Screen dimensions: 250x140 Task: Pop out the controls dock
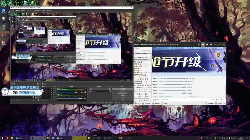(132, 86)
